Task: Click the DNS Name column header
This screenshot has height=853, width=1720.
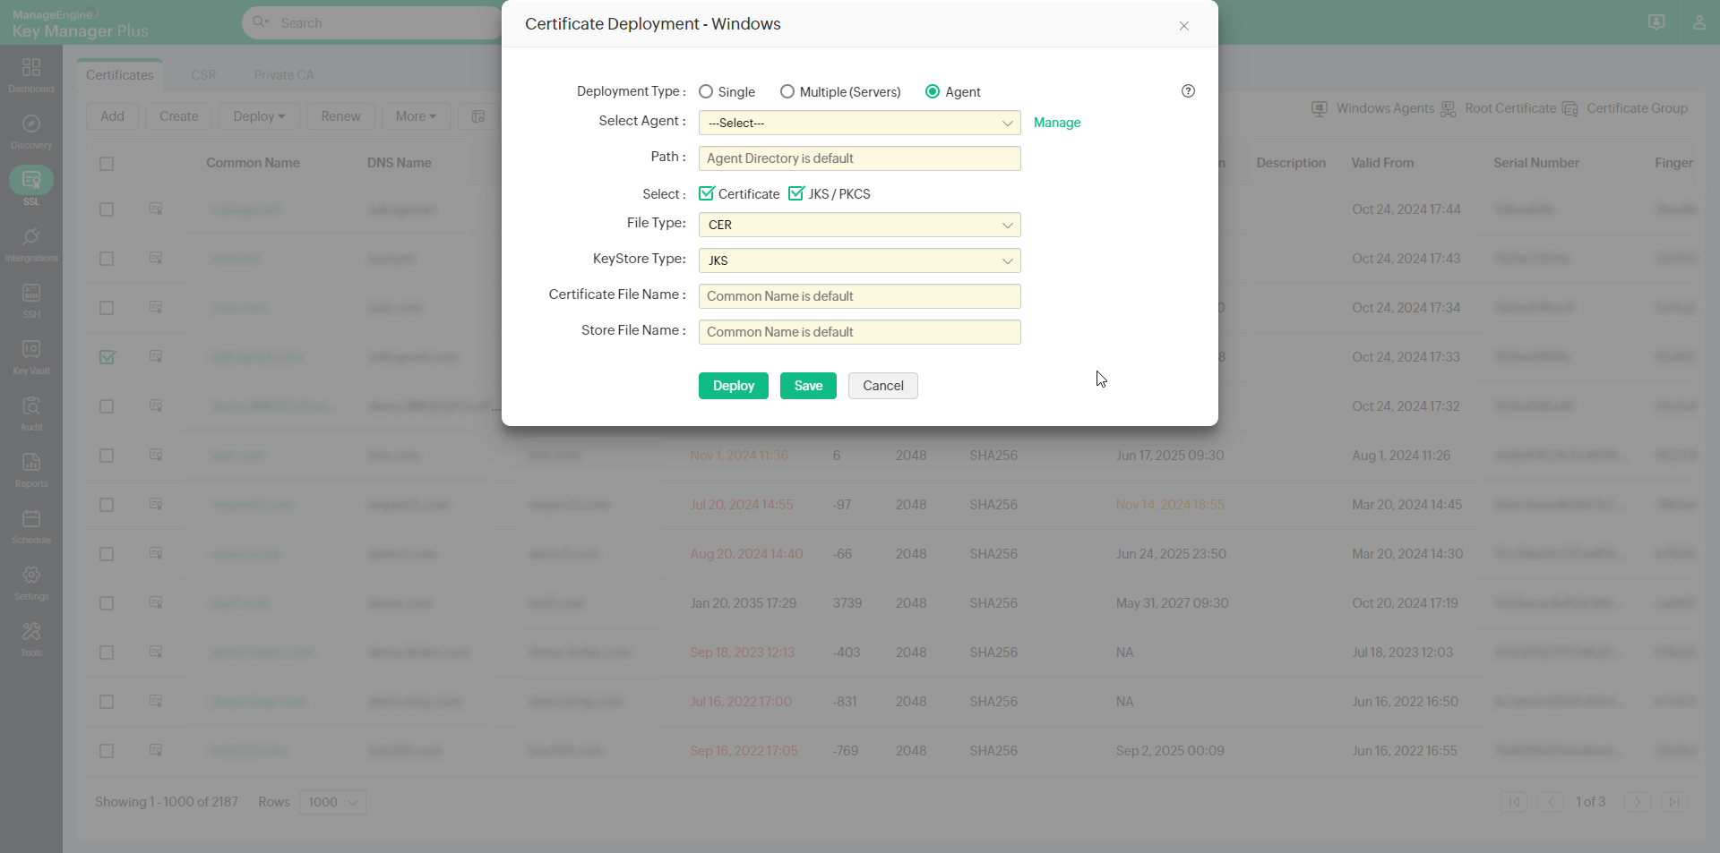Action: (x=400, y=163)
